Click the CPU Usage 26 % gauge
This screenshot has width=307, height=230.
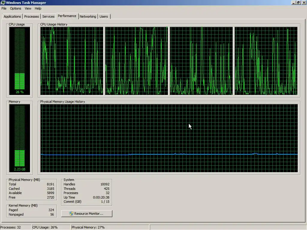click(x=19, y=61)
